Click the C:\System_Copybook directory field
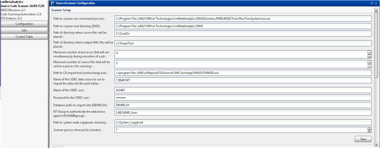 point(243,122)
